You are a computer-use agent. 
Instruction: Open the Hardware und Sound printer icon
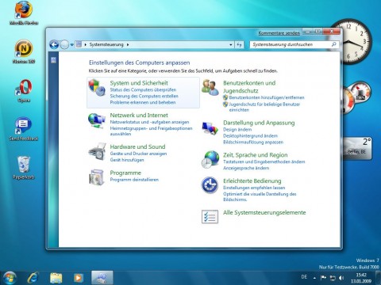pos(97,152)
